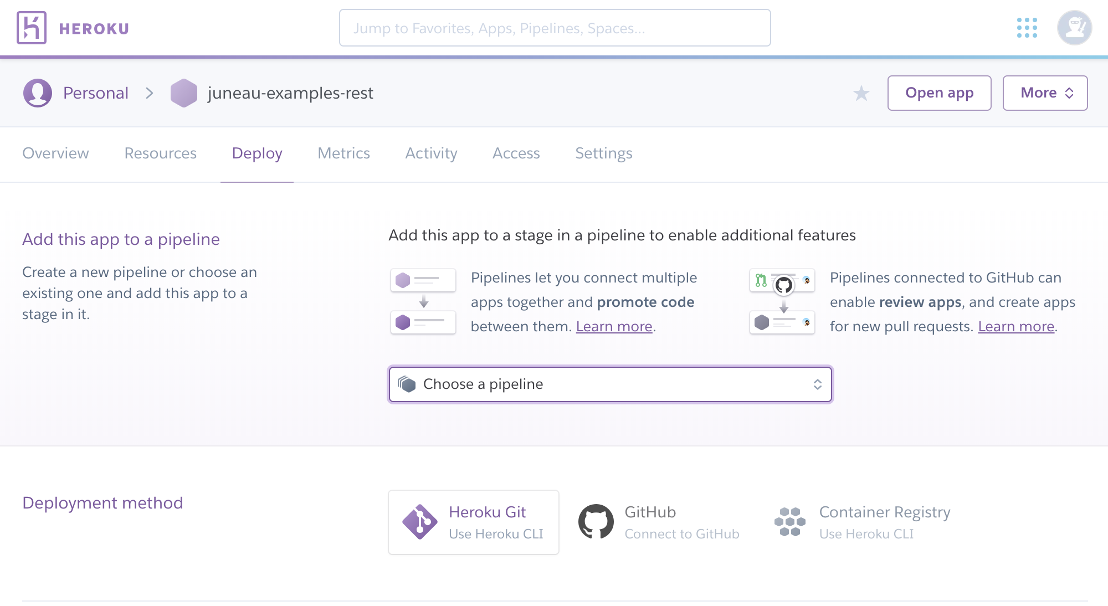The image size is (1108, 606).
Task: Expand the Choose a pipeline dropdown
Action: coord(610,384)
